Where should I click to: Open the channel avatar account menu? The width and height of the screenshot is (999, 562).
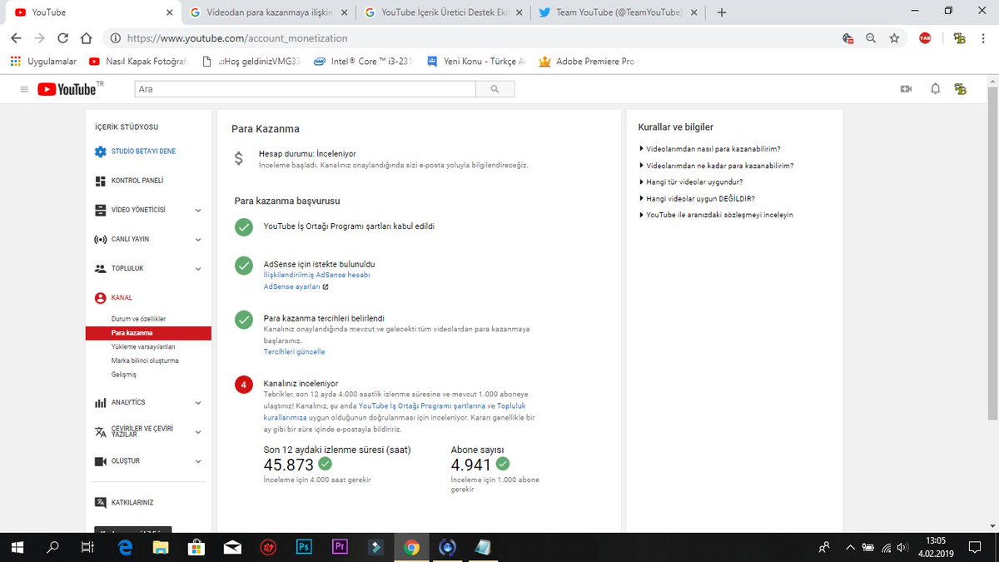coord(961,89)
